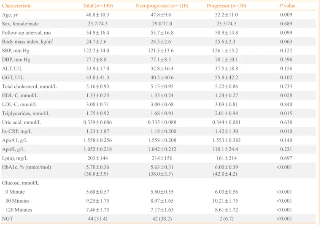The width and height of the screenshot is (321, 225).
Task: Select the 'Lp(a), mg/L' label
Action: tap(15, 158)
